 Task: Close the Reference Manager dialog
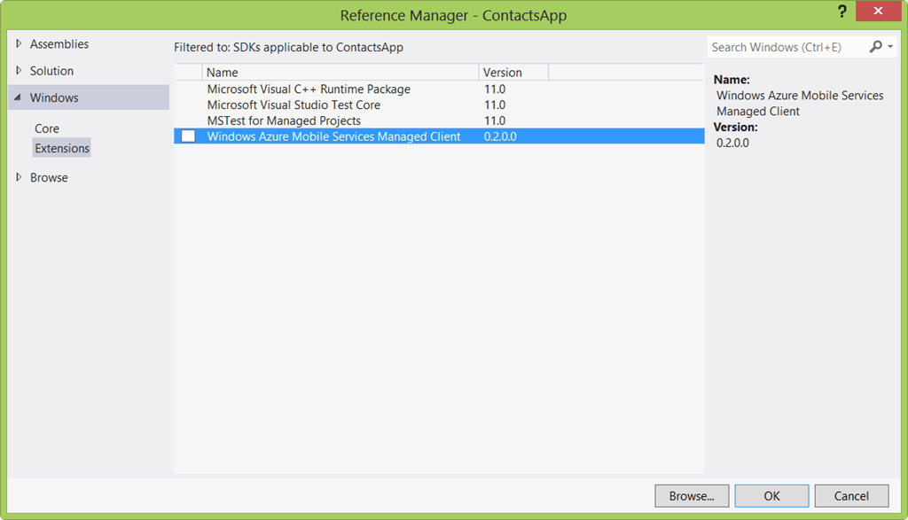[x=878, y=11]
